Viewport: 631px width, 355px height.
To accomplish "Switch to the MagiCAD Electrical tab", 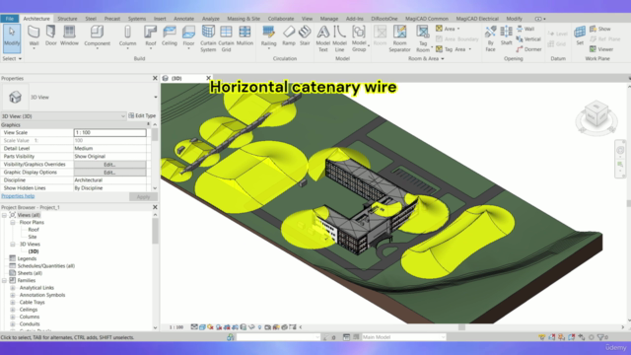I will tap(477, 19).
